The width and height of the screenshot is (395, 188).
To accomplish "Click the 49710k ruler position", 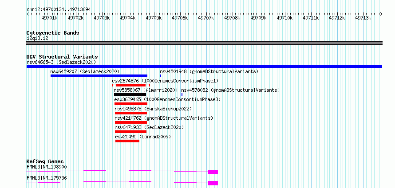I will (x=284, y=18).
